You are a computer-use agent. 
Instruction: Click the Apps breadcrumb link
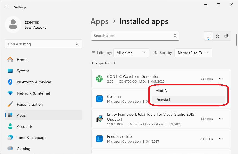(100, 21)
